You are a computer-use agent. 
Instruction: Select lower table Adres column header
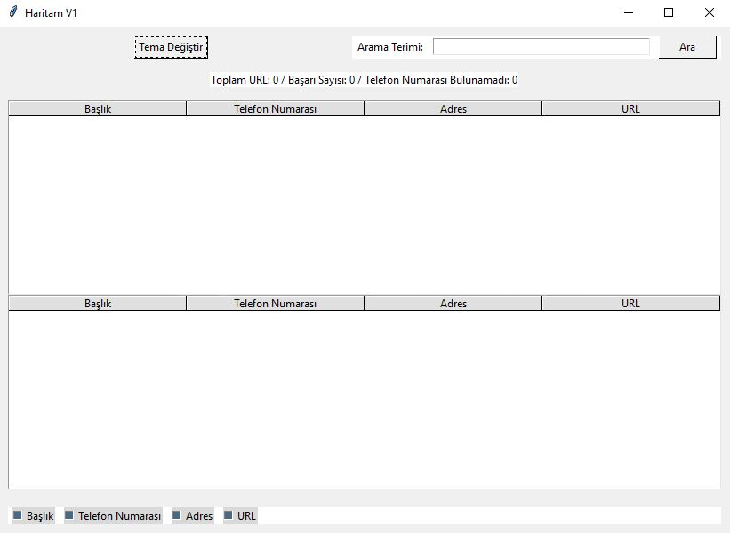click(453, 303)
